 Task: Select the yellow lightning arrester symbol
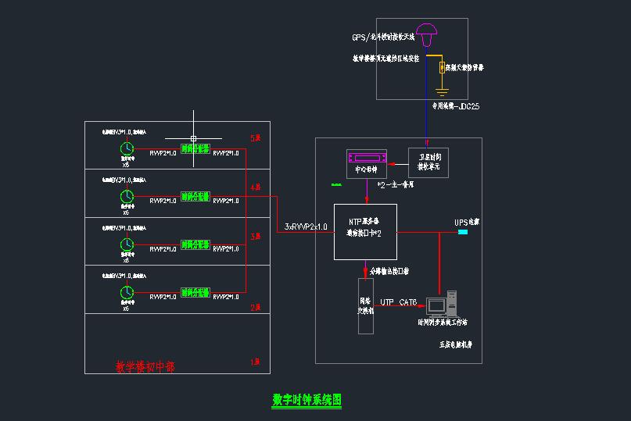(x=442, y=68)
